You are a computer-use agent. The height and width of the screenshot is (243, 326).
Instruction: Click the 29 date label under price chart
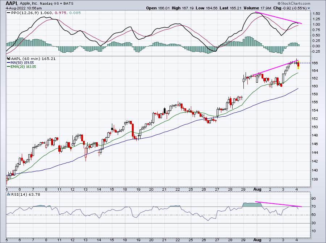243,189
